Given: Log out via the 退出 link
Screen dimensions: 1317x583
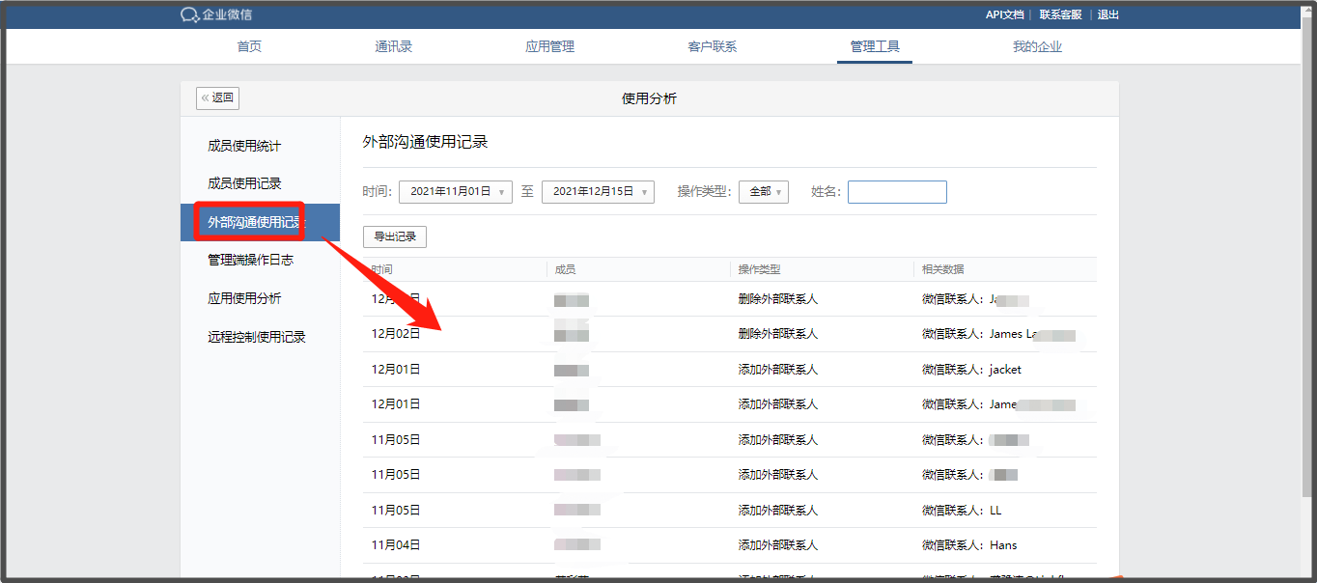Looking at the screenshot, I should pyautogui.click(x=1108, y=14).
